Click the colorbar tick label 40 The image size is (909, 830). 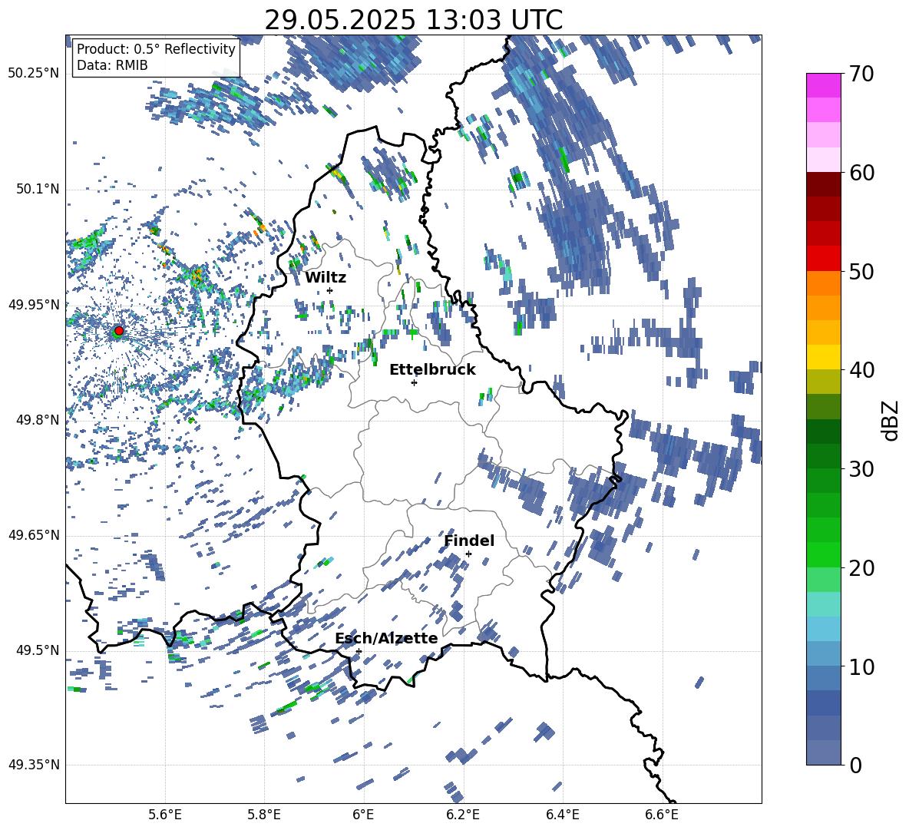(x=862, y=370)
